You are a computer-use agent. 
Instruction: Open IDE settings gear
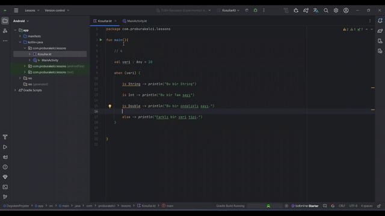[336, 11]
